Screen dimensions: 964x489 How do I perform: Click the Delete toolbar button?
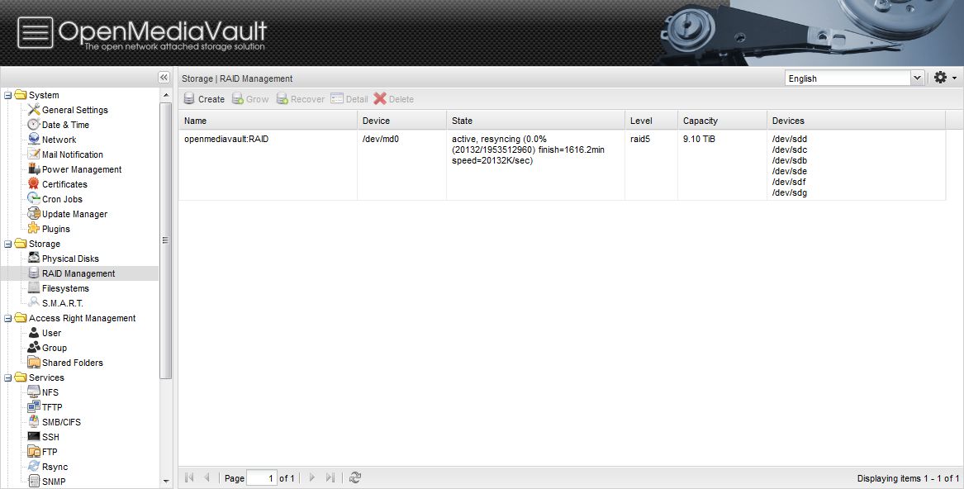click(x=393, y=99)
